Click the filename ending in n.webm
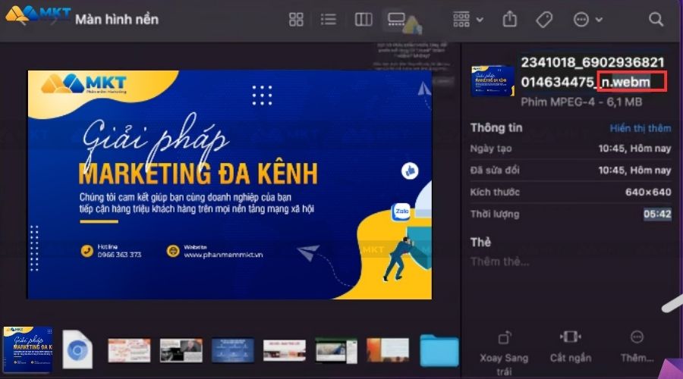The width and height of the screenshot is (683, 379). (593, 72)
